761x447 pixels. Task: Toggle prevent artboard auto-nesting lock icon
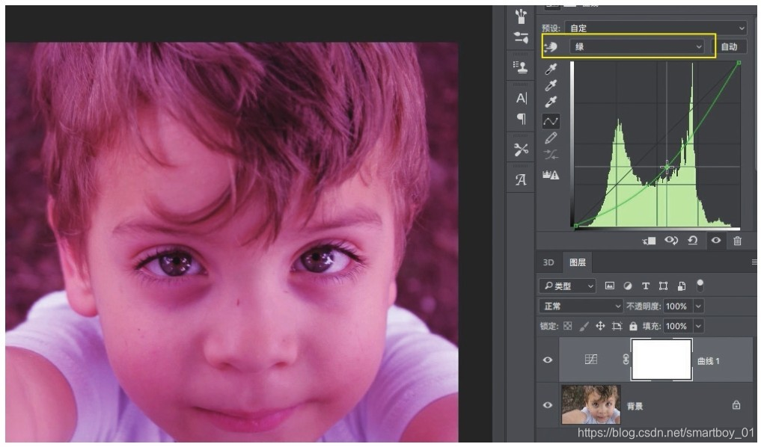pyautogui.click(x=617, y=326)
